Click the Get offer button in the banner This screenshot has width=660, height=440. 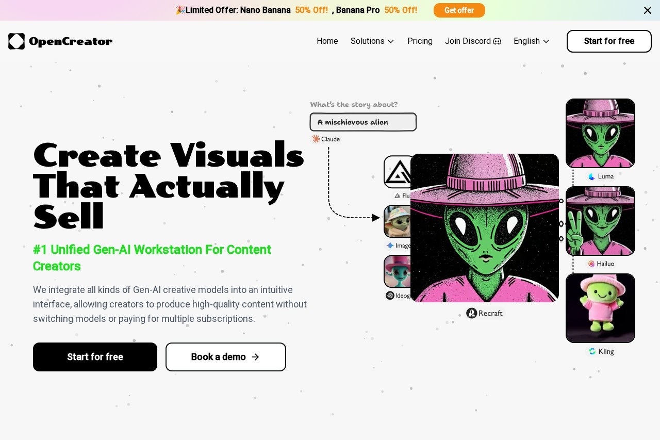459,10
